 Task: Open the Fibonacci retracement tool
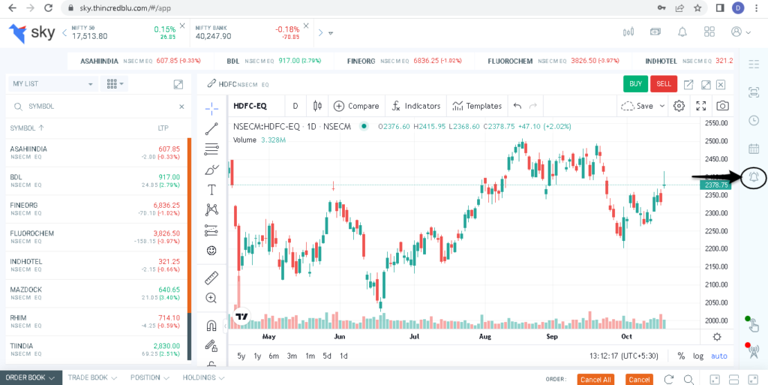(211, 149)
